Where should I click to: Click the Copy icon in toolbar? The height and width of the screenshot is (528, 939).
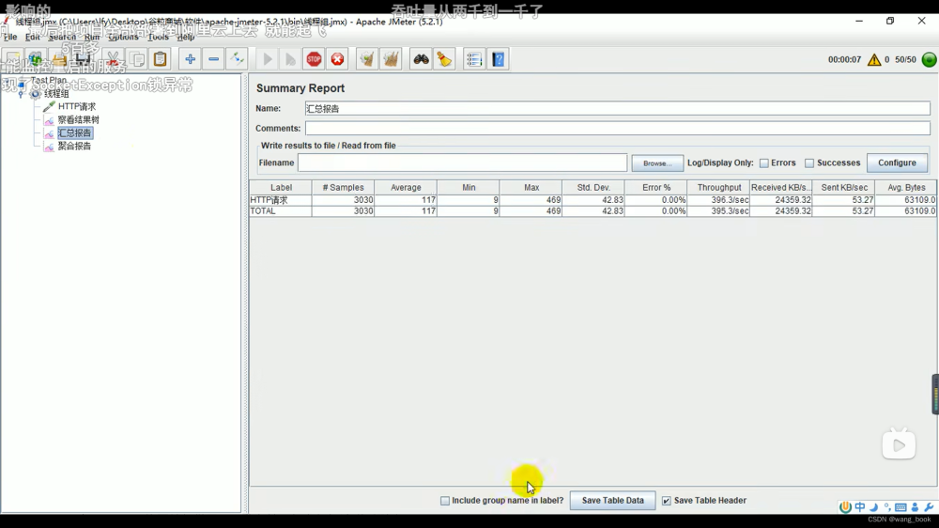137,59
